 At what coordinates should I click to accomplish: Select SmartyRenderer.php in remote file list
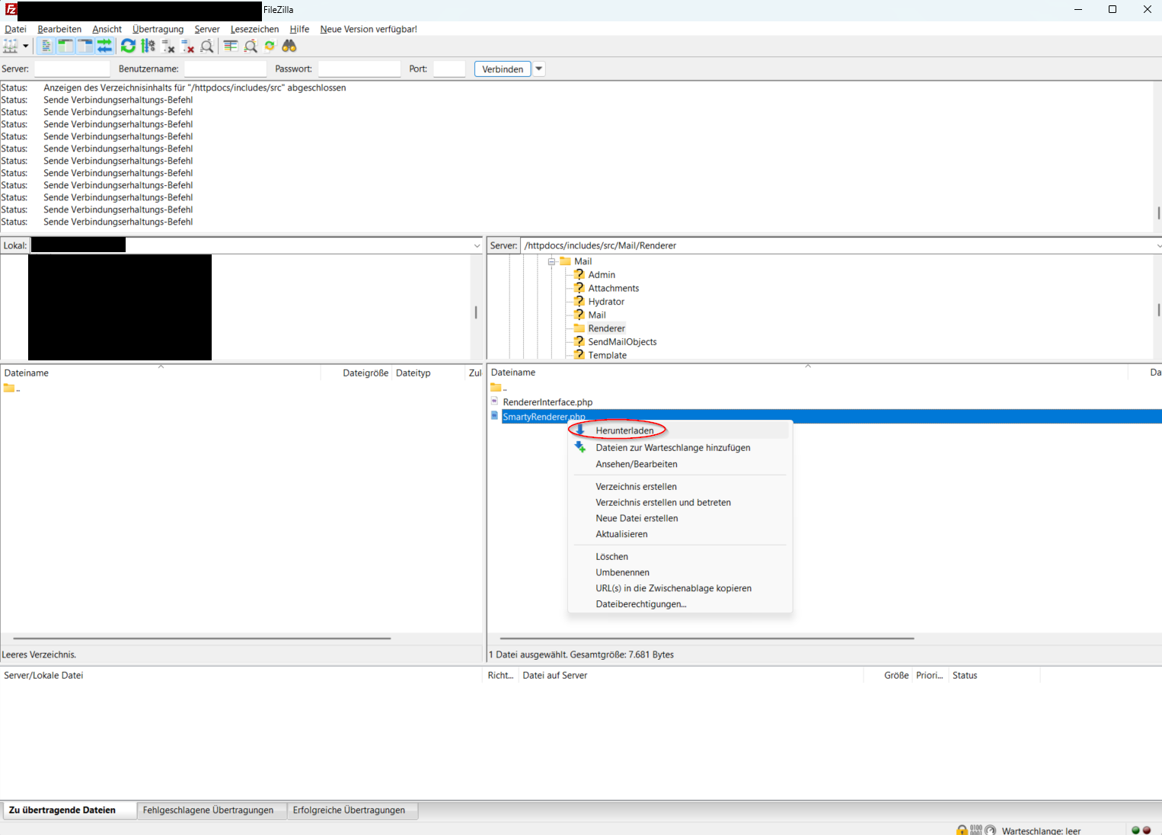click(544, 417)
